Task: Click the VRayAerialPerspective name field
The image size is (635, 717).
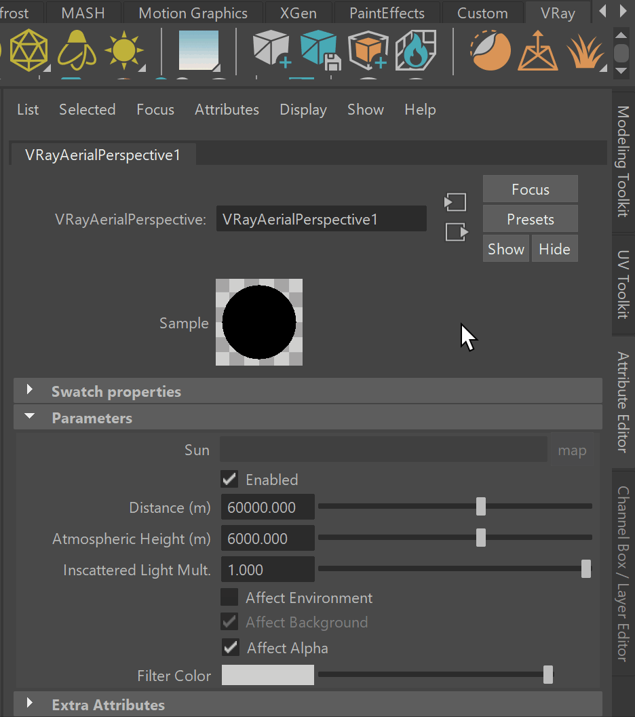Action: coord(322,218)
